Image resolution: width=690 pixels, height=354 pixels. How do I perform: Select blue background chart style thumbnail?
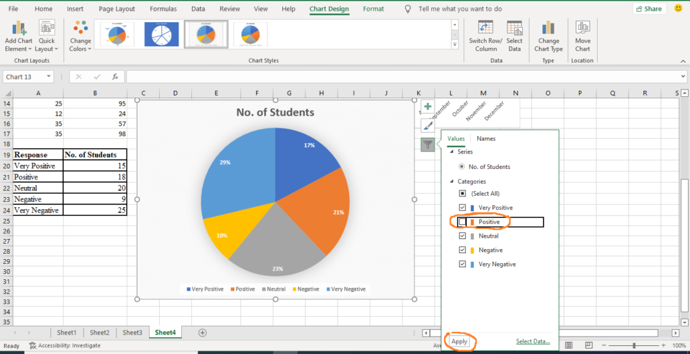click(x=162, y=34)
